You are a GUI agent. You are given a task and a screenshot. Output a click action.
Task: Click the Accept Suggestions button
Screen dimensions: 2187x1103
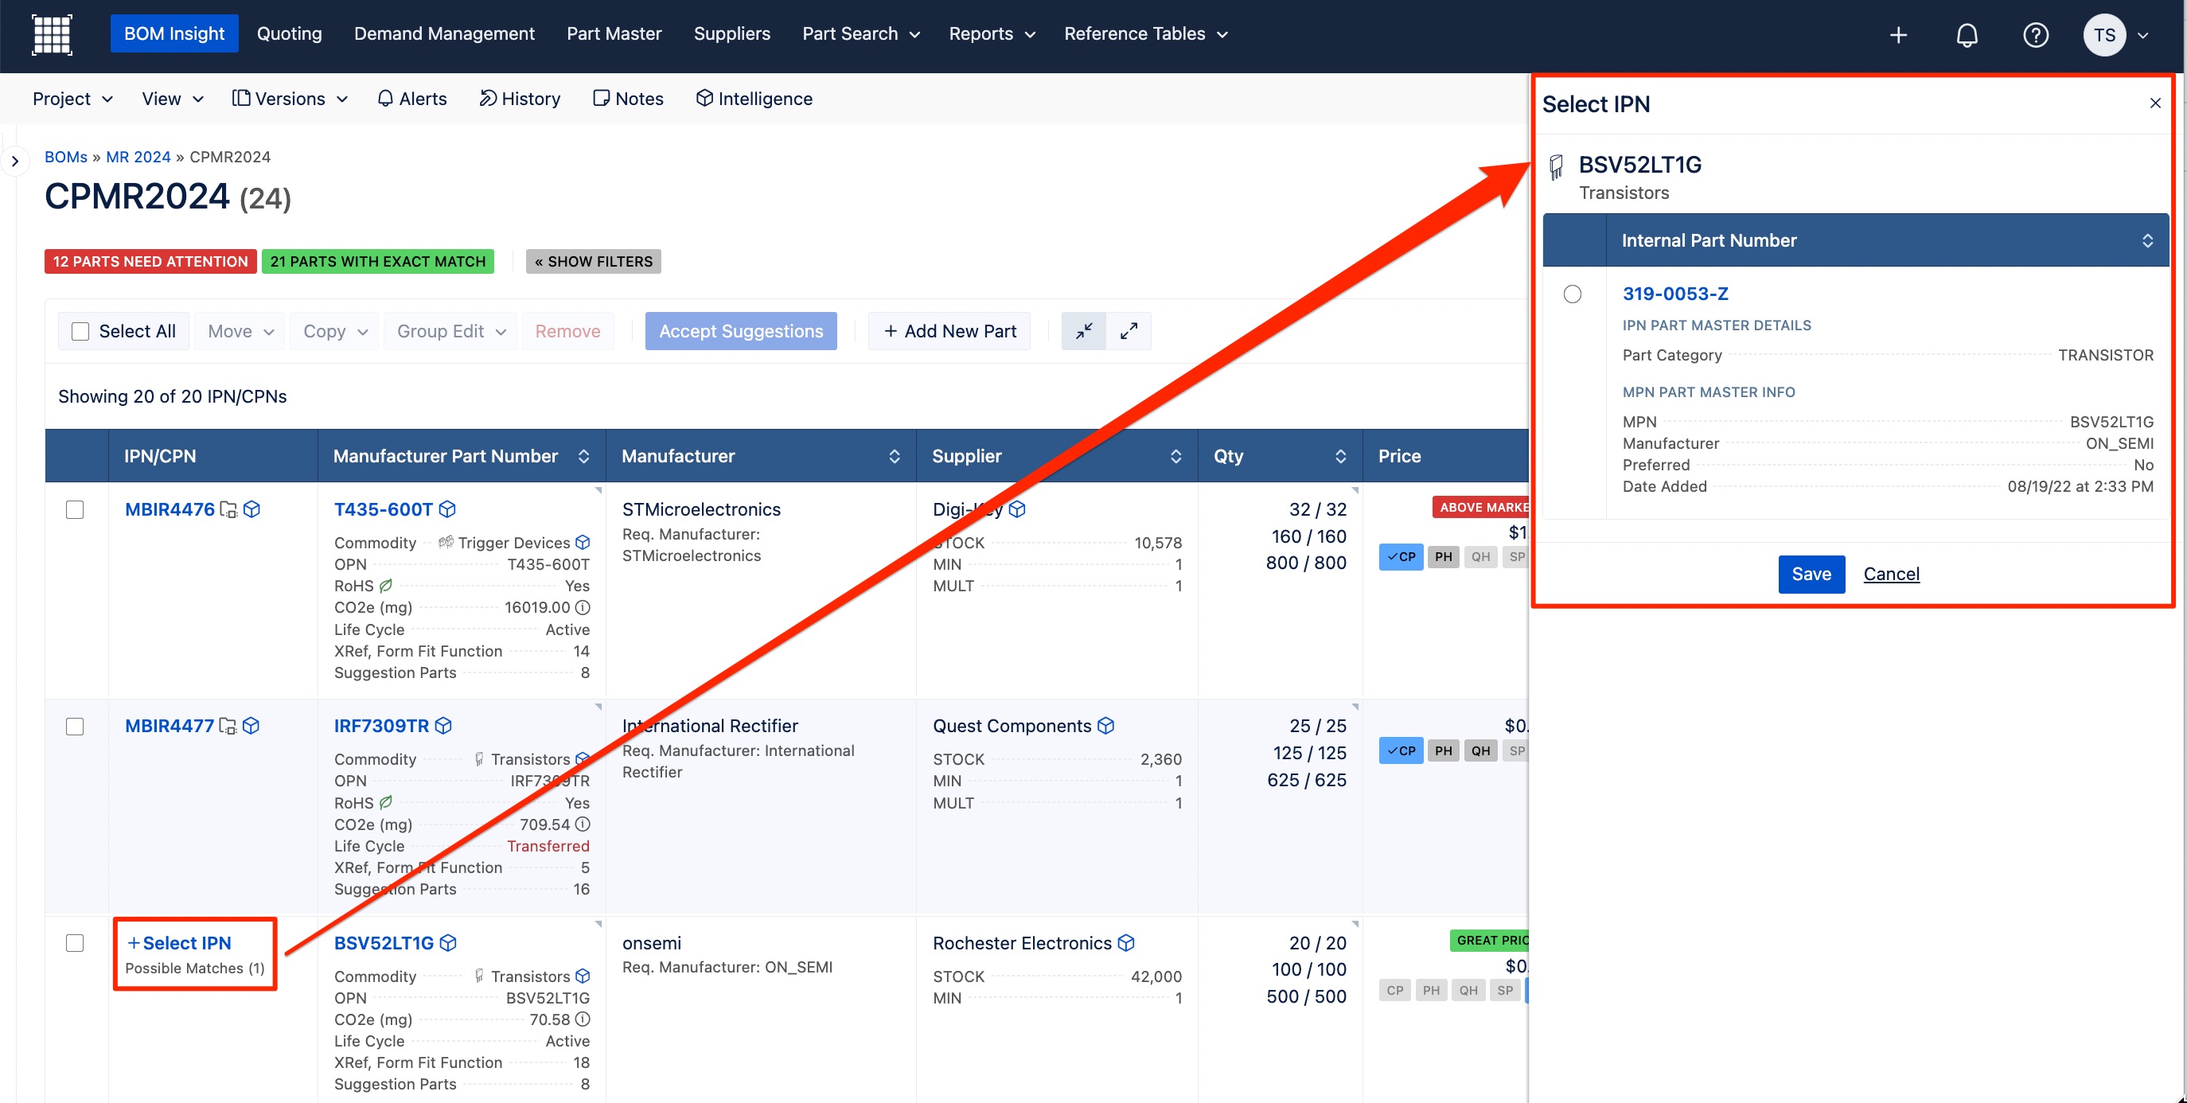tap(740, 331)
